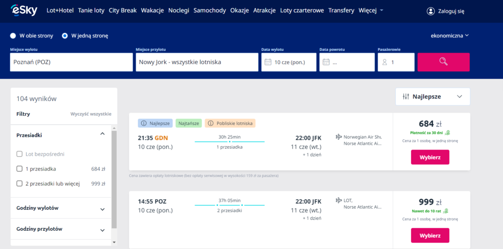The width and height of the screenshot is (503, 249).
Task: Click the Wyczyść wszystkie link
Action: coord(91,114)
